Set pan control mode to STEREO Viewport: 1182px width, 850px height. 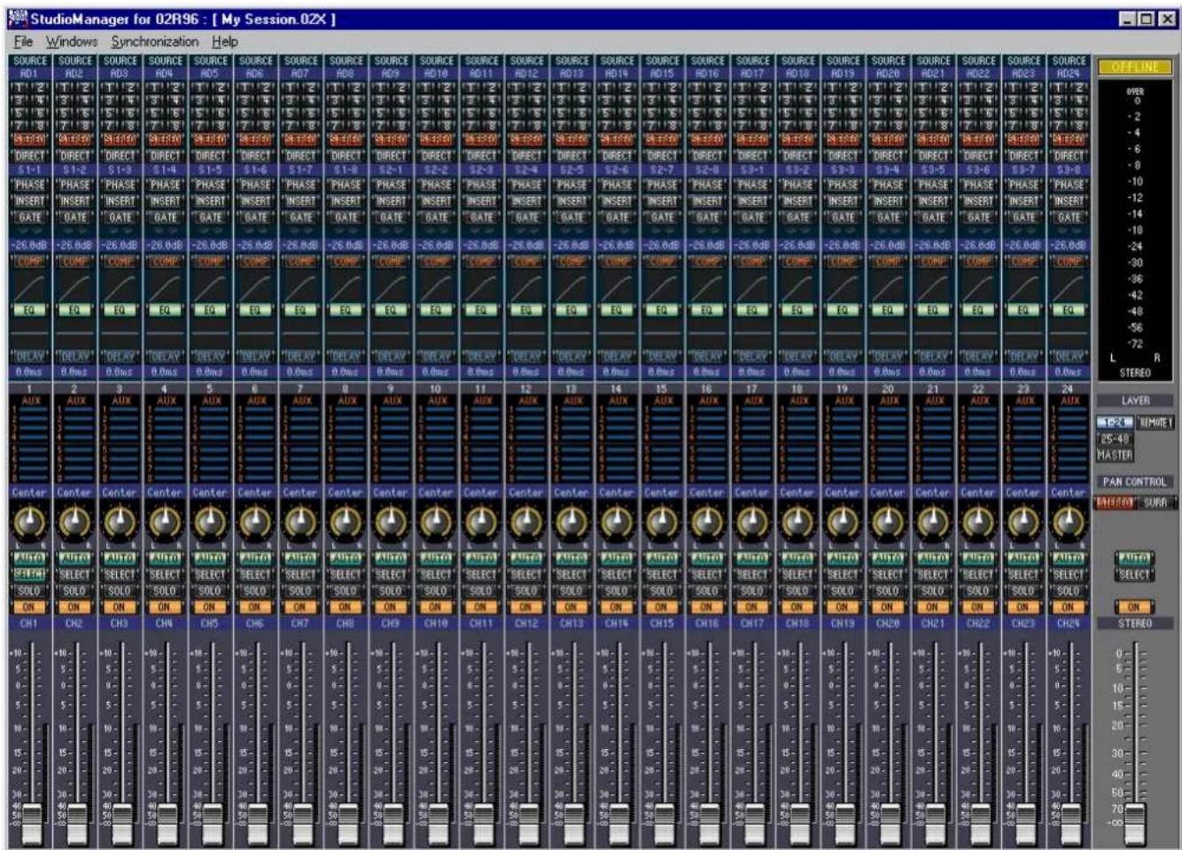[x=1116, y=503]
